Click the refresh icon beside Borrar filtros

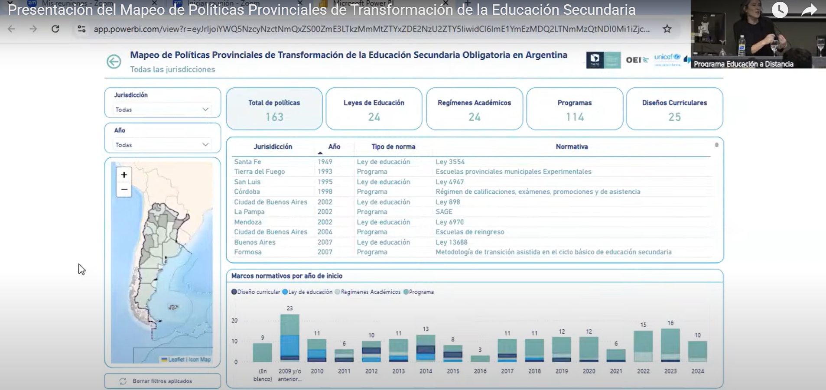click(x=123, y=381)
